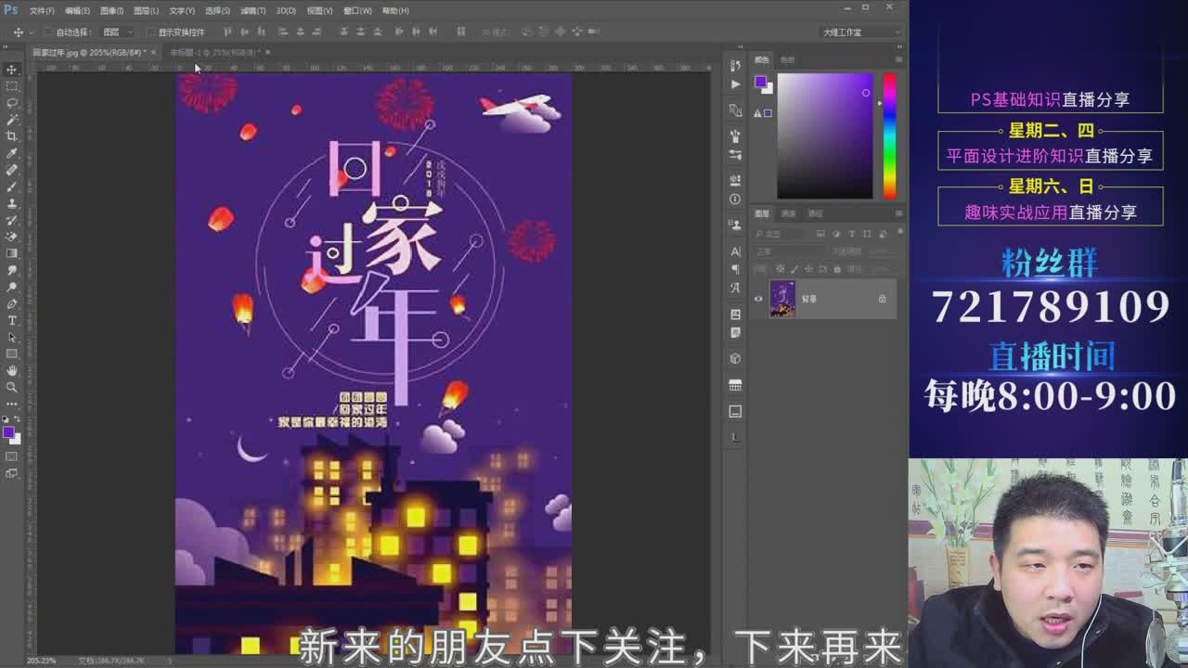Open the 编辑(E) menu
Image resolution: width=1188 pixels, height=668 pixels.
77,10
